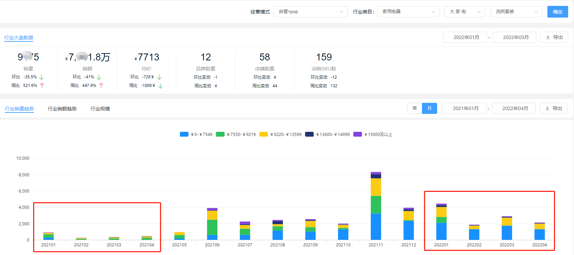
Task: Open the 2022年03月 end date field
Action: [x=514, y=37]
